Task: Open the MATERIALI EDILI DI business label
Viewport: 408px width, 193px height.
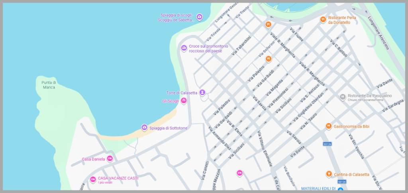Action: point(319,188)
